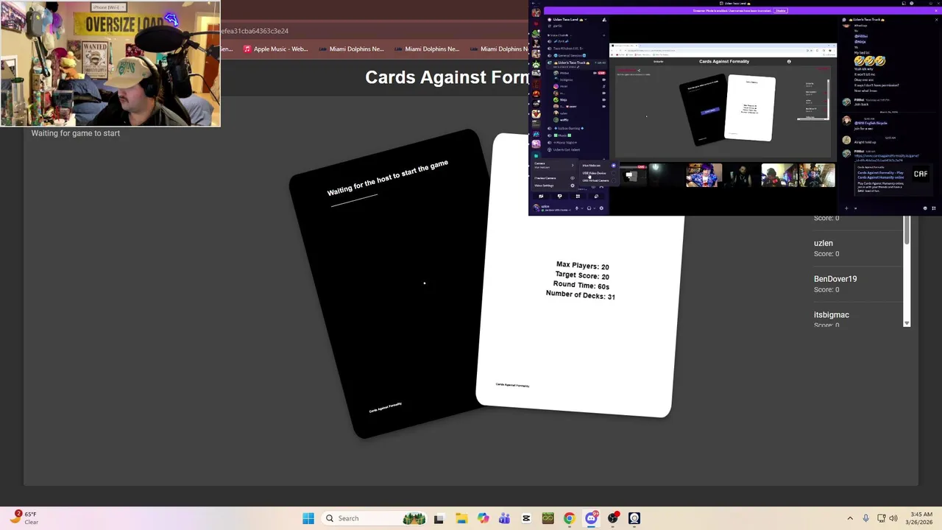Select the Music voice channel
The image size is (942, 530).
(562, 135)
